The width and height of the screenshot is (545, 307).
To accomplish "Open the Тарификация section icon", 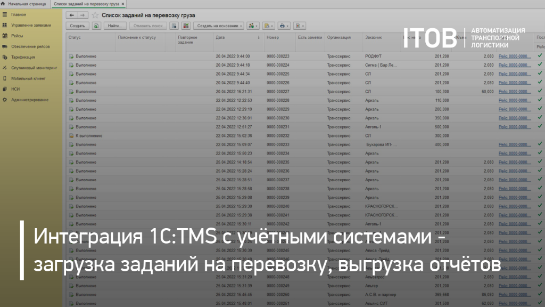I will [5, 57].
